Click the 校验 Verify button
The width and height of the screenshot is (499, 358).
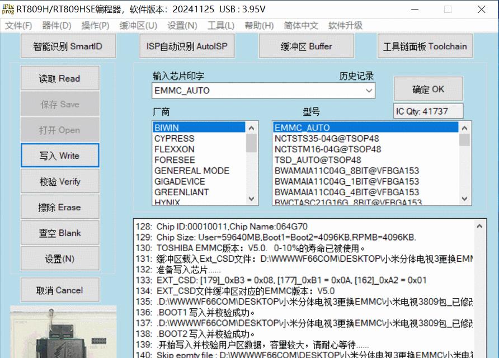point(60,181)
